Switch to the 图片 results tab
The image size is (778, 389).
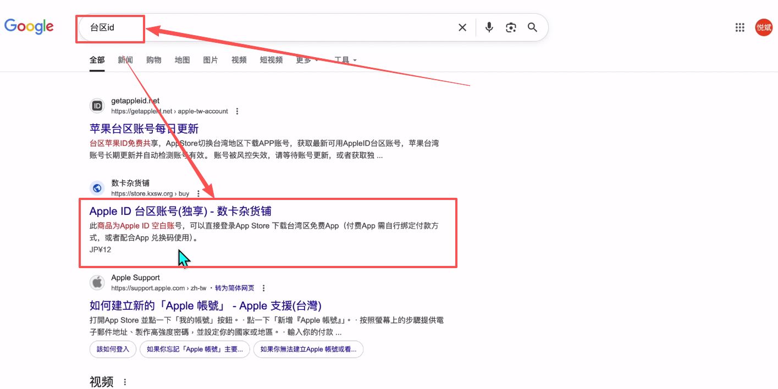[x=211, y=60]
